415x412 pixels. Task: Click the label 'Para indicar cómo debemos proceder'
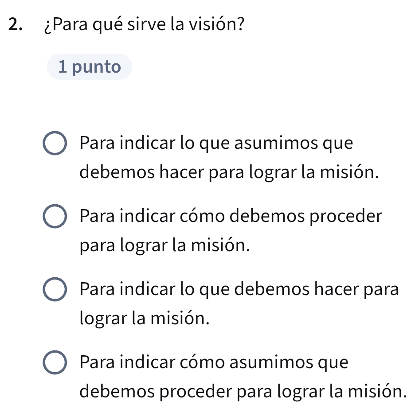pyautogui.click(x=231, y=217)
